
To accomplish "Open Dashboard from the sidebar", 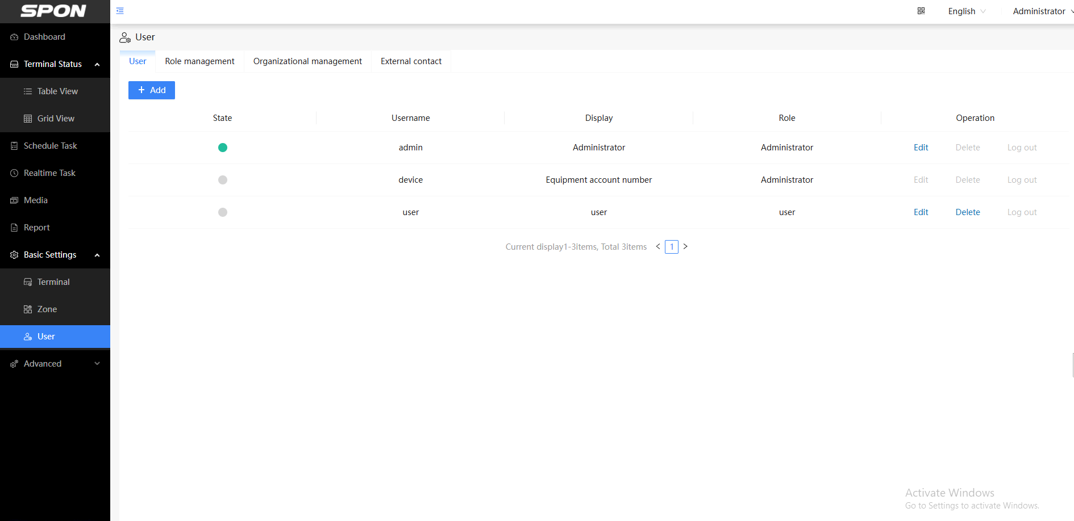I will coord(44,37).
